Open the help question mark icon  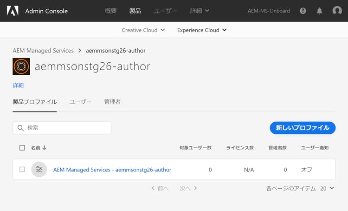click(303, 11)
